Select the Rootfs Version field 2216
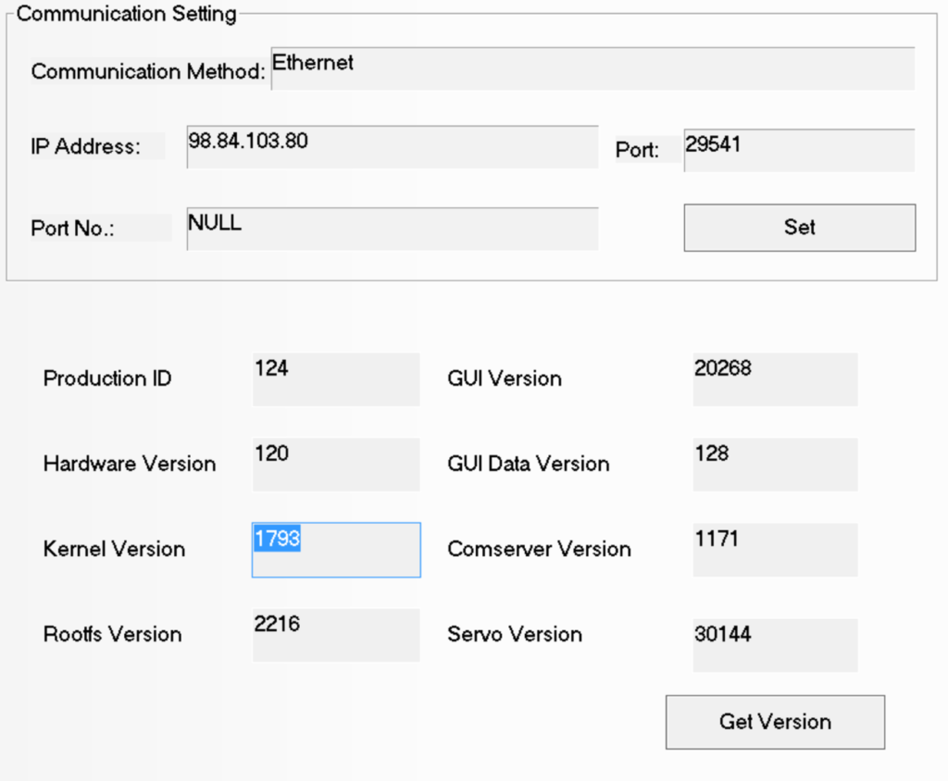 coord(335,635)
